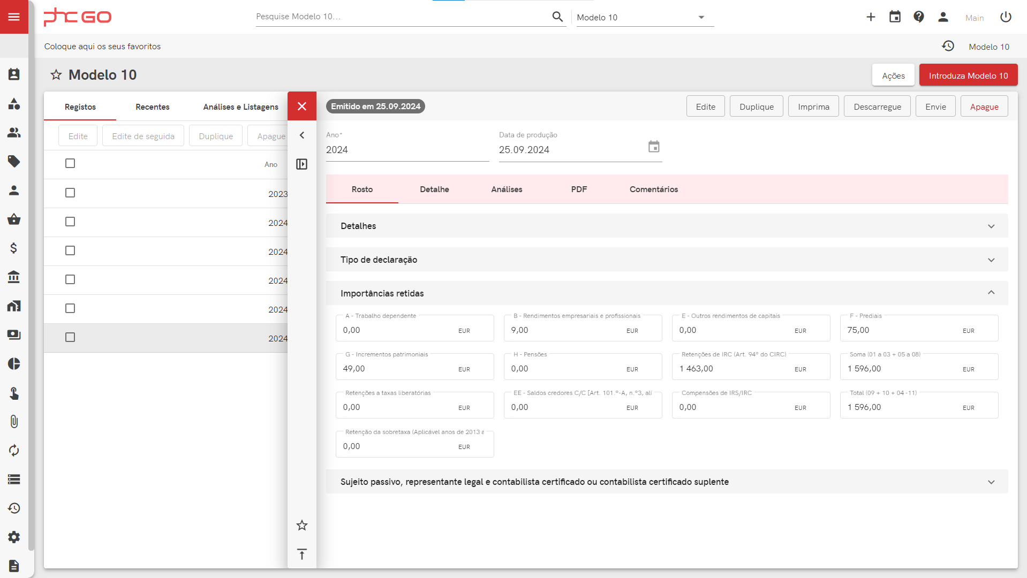Click the search magnifier icon

point(557,17)
